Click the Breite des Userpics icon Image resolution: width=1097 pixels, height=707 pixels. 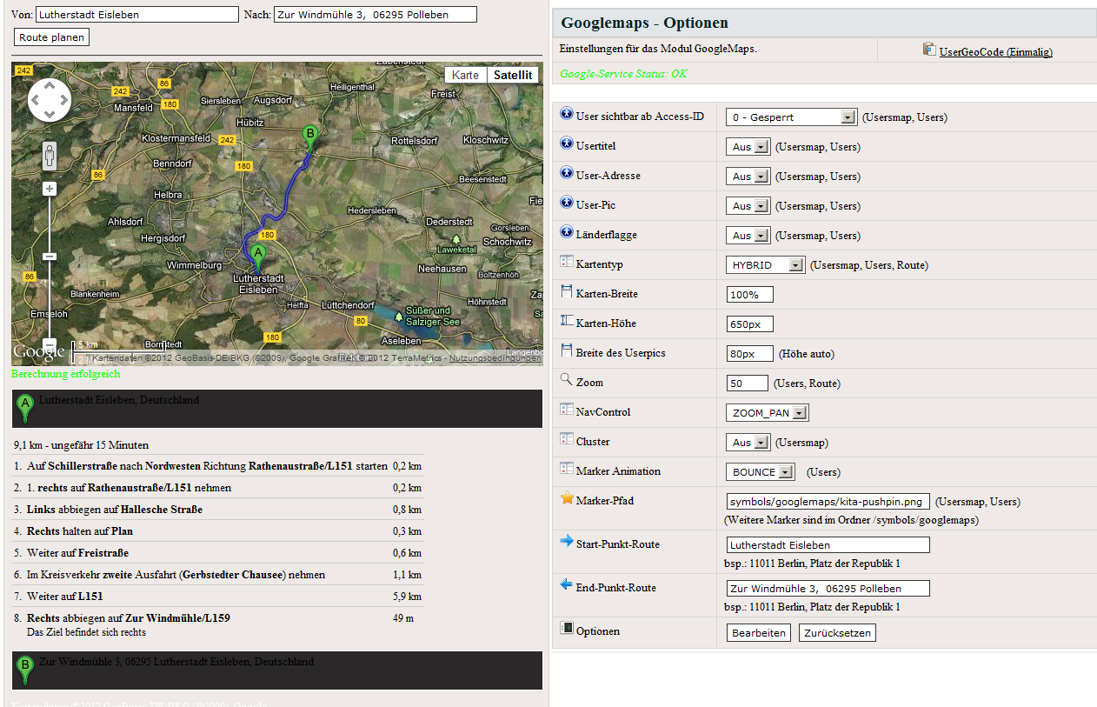(567, 351)
